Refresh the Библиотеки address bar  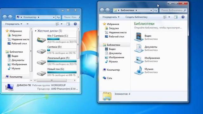pyautogui.click(x=156, y=10)
